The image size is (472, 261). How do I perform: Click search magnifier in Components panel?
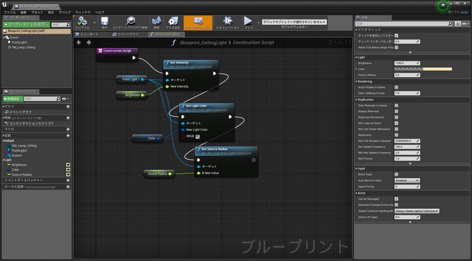point(68,25)
